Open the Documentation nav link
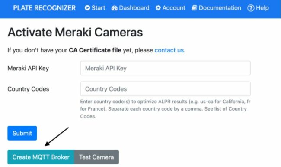The image size is (281, 167). (x=216, y=8)
